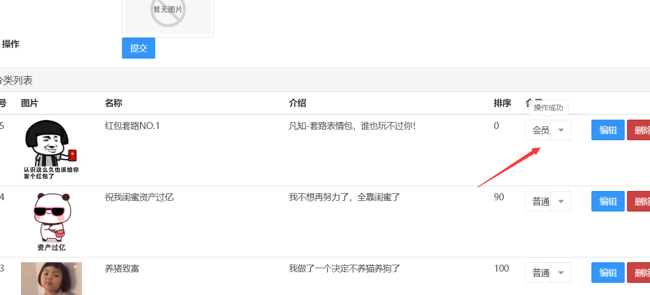Image resolution: width=650 pixels, height=295 pixels.
Task: Open dropdown arrow in 祝我闺蜜资产过亿 row
Action: coord(561,201)
